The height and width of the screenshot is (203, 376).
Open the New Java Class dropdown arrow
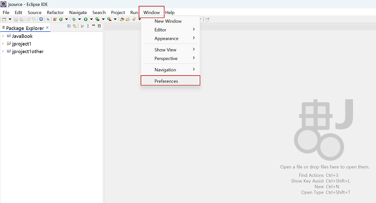67,19
